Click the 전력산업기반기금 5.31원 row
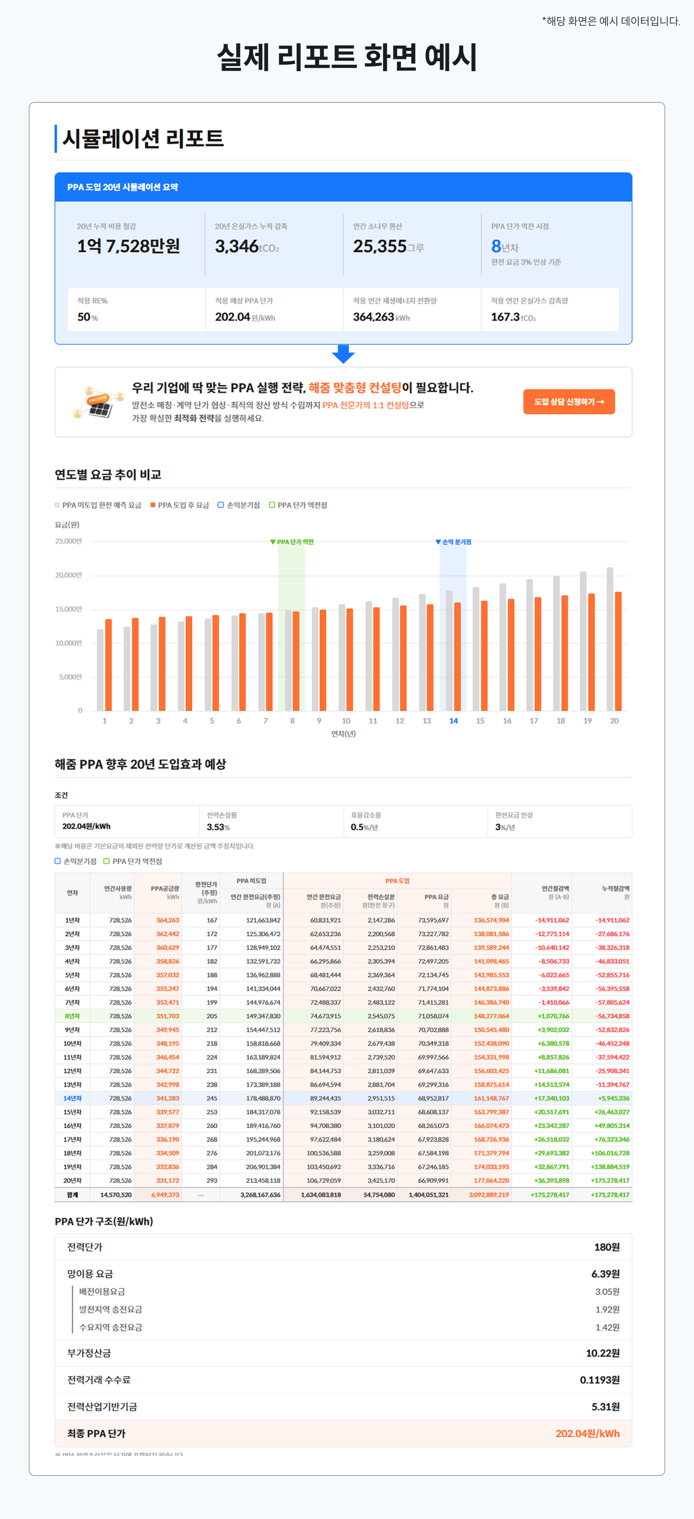Screen dimensions: 694x1519 (343, 1407)
